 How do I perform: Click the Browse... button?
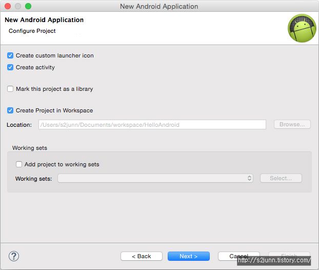(x=292, y=124)
